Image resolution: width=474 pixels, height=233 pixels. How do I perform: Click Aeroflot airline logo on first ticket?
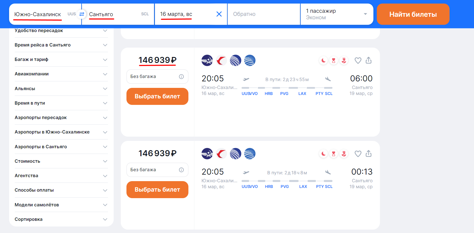coord(207,60)
